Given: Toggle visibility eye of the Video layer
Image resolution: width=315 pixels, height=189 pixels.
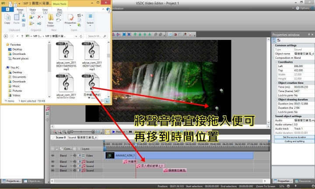Looking at the screenshot, I should pos(52,156).
